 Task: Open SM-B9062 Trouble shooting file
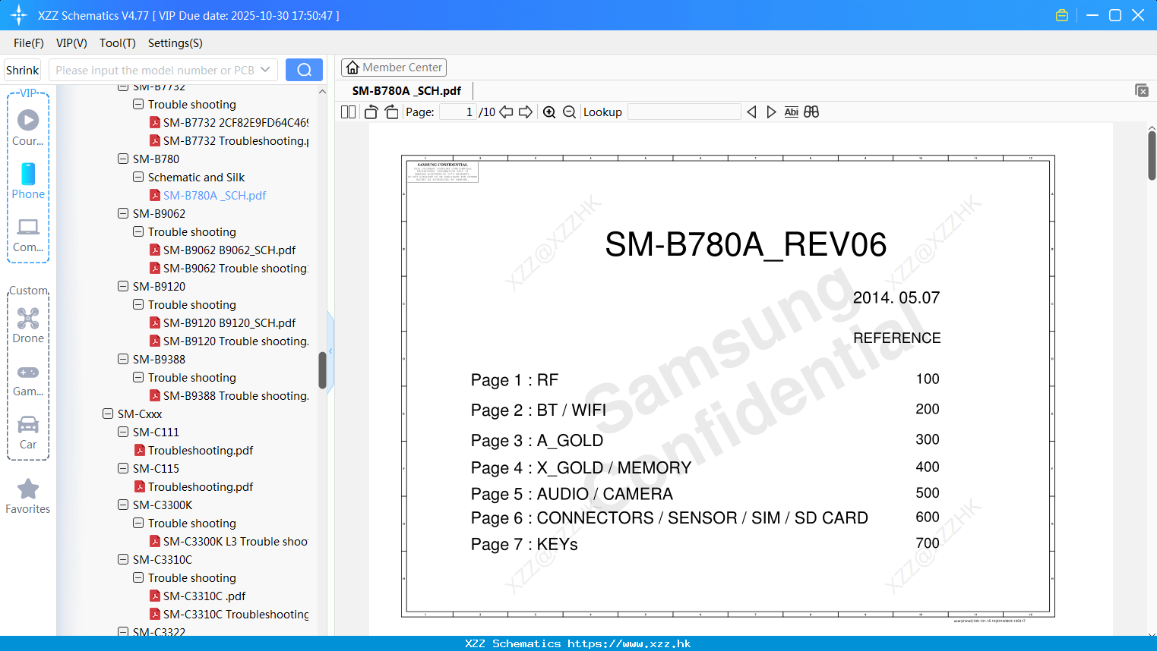229,268
